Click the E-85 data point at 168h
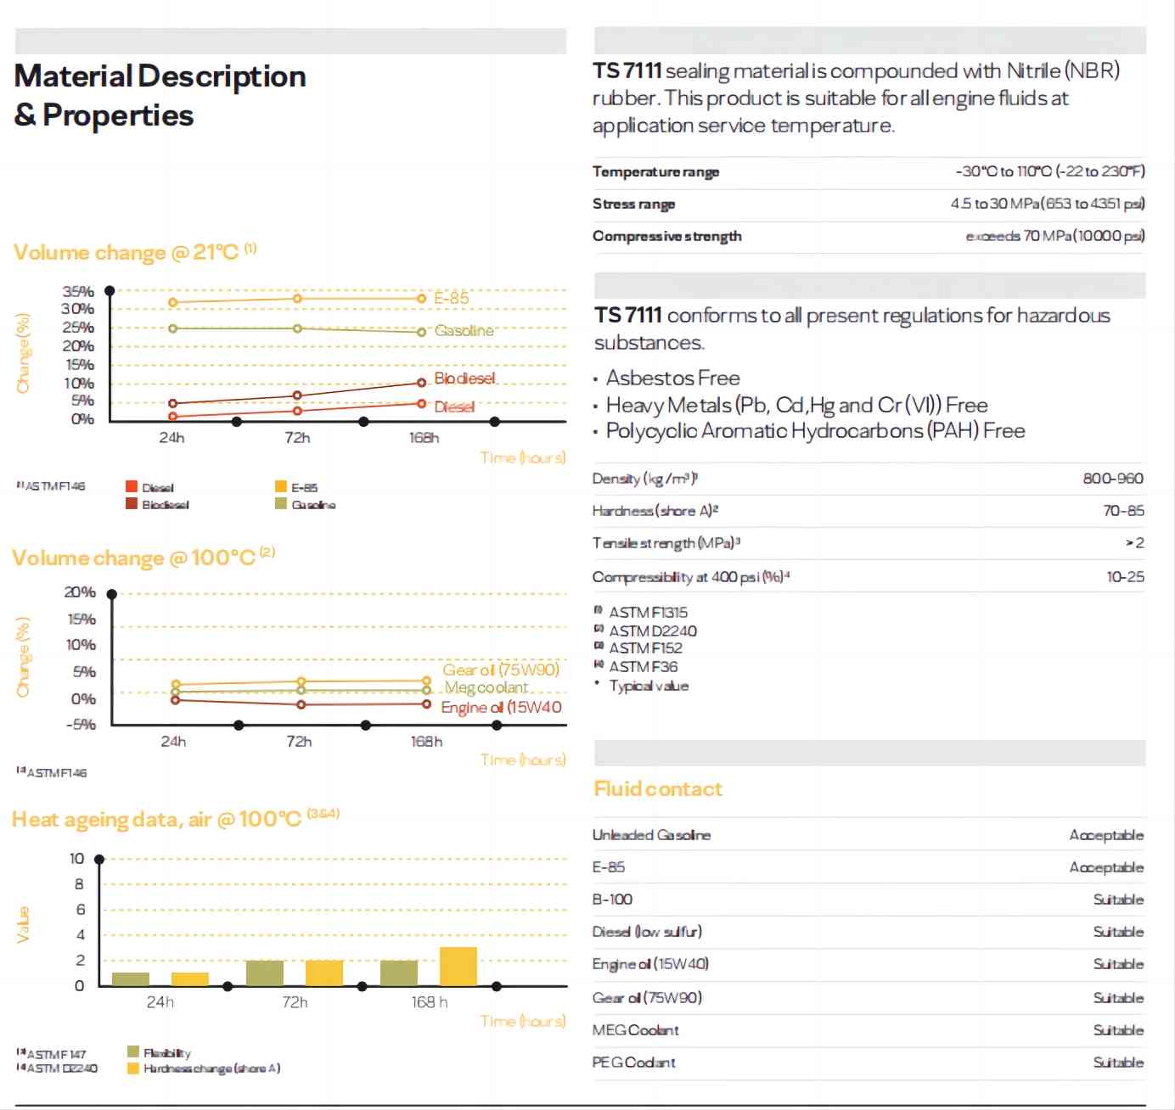The width and height of the screenshot is (1175, 1110). pyautogui.click(x=421, y=298)
